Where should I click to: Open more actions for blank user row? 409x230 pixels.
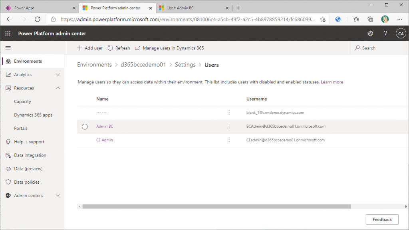[x=229, y=112]
